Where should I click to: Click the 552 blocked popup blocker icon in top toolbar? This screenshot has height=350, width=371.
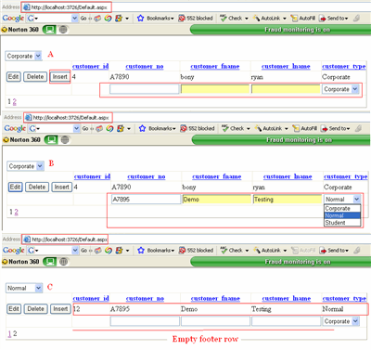point(182,19)
